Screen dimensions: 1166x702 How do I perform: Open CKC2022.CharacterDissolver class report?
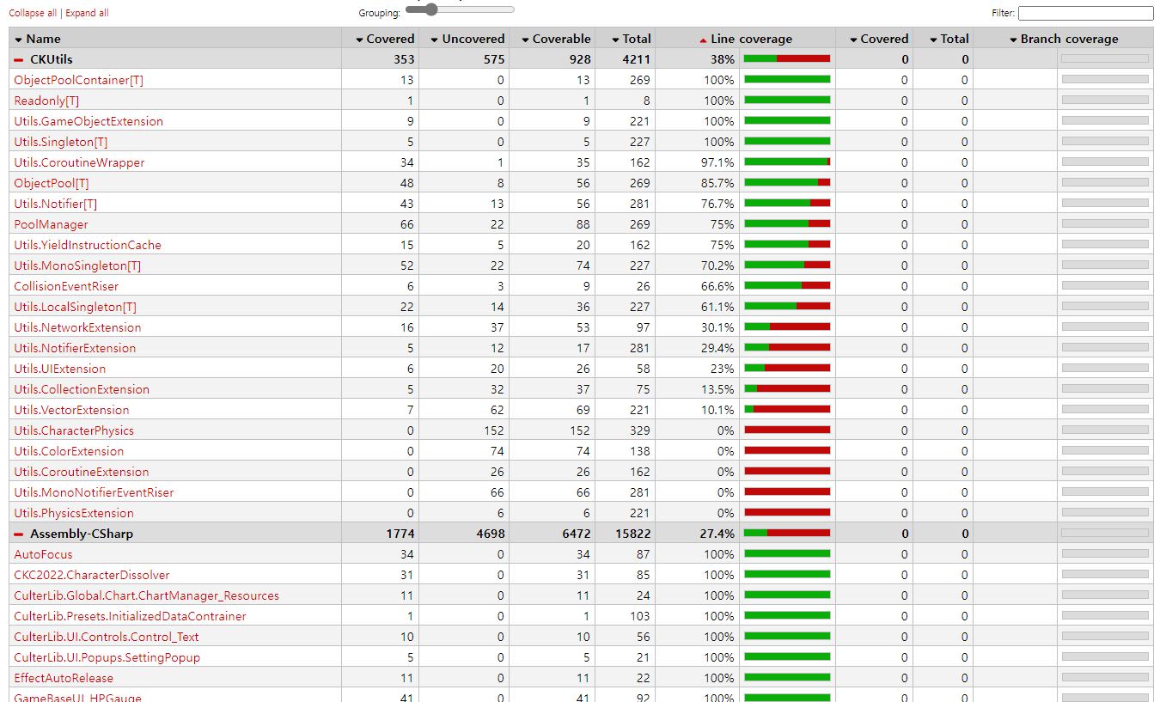coord(92,575)
